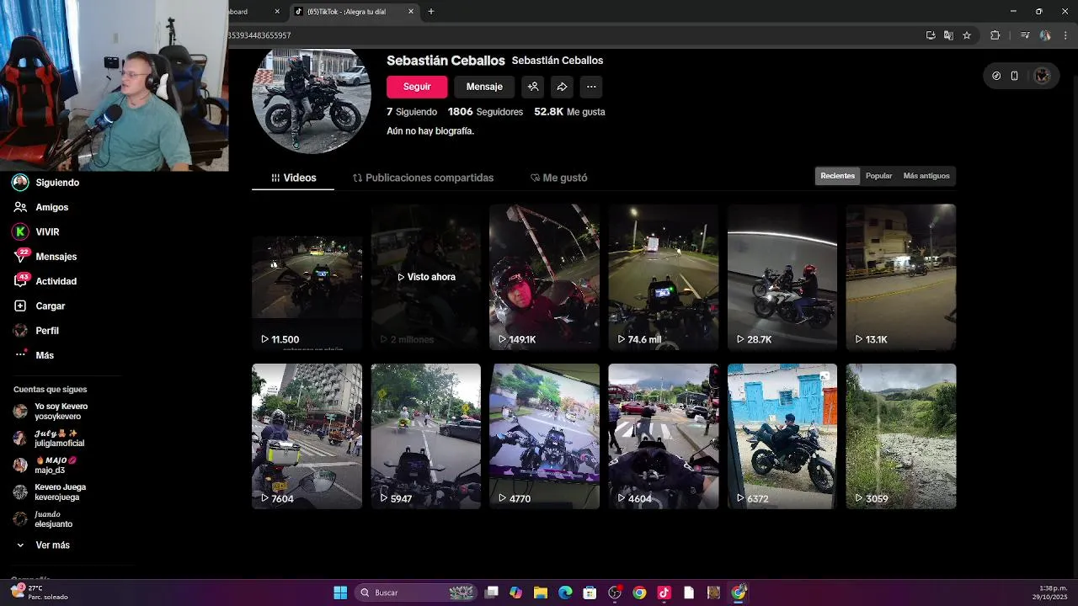Image resolution: width=1078 pixels, height=606 pixels.
Task: Open the weather widget showing 27°C
Action: pyautogui.click(x=40, y=592)
